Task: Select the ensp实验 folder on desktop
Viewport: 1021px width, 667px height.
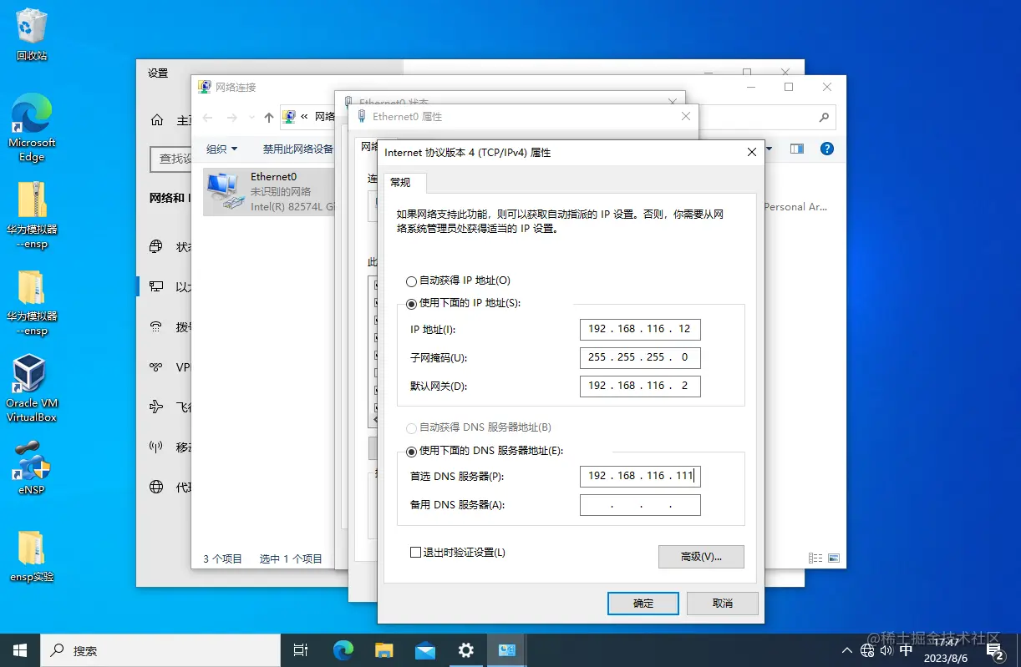Action: 32,555
